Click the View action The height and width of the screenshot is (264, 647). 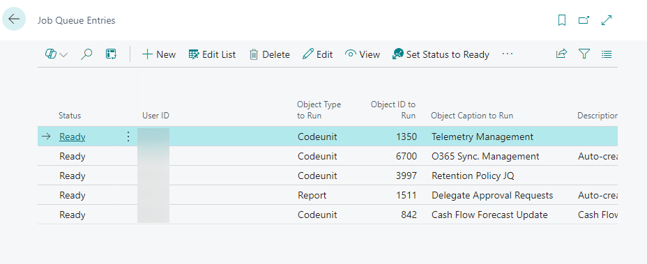click(363, 54)
